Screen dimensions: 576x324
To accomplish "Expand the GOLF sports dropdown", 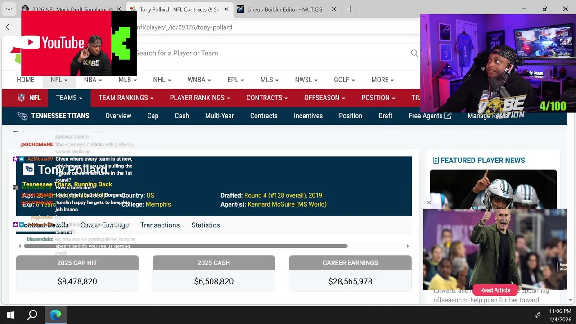I will (x=344, y=80).
